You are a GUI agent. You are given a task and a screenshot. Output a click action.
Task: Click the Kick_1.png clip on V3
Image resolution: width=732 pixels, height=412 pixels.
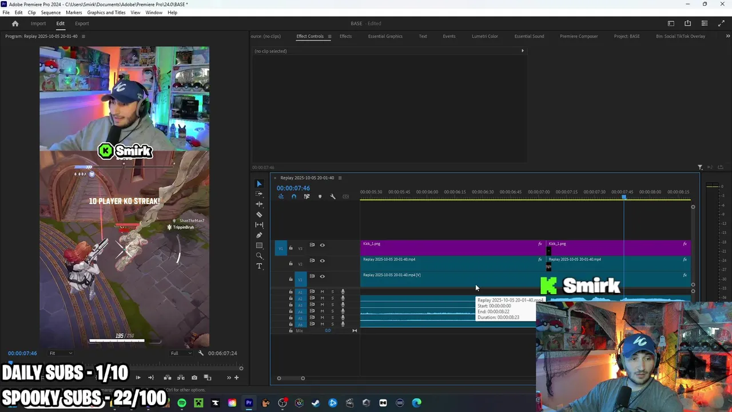(x=452, y=247)
